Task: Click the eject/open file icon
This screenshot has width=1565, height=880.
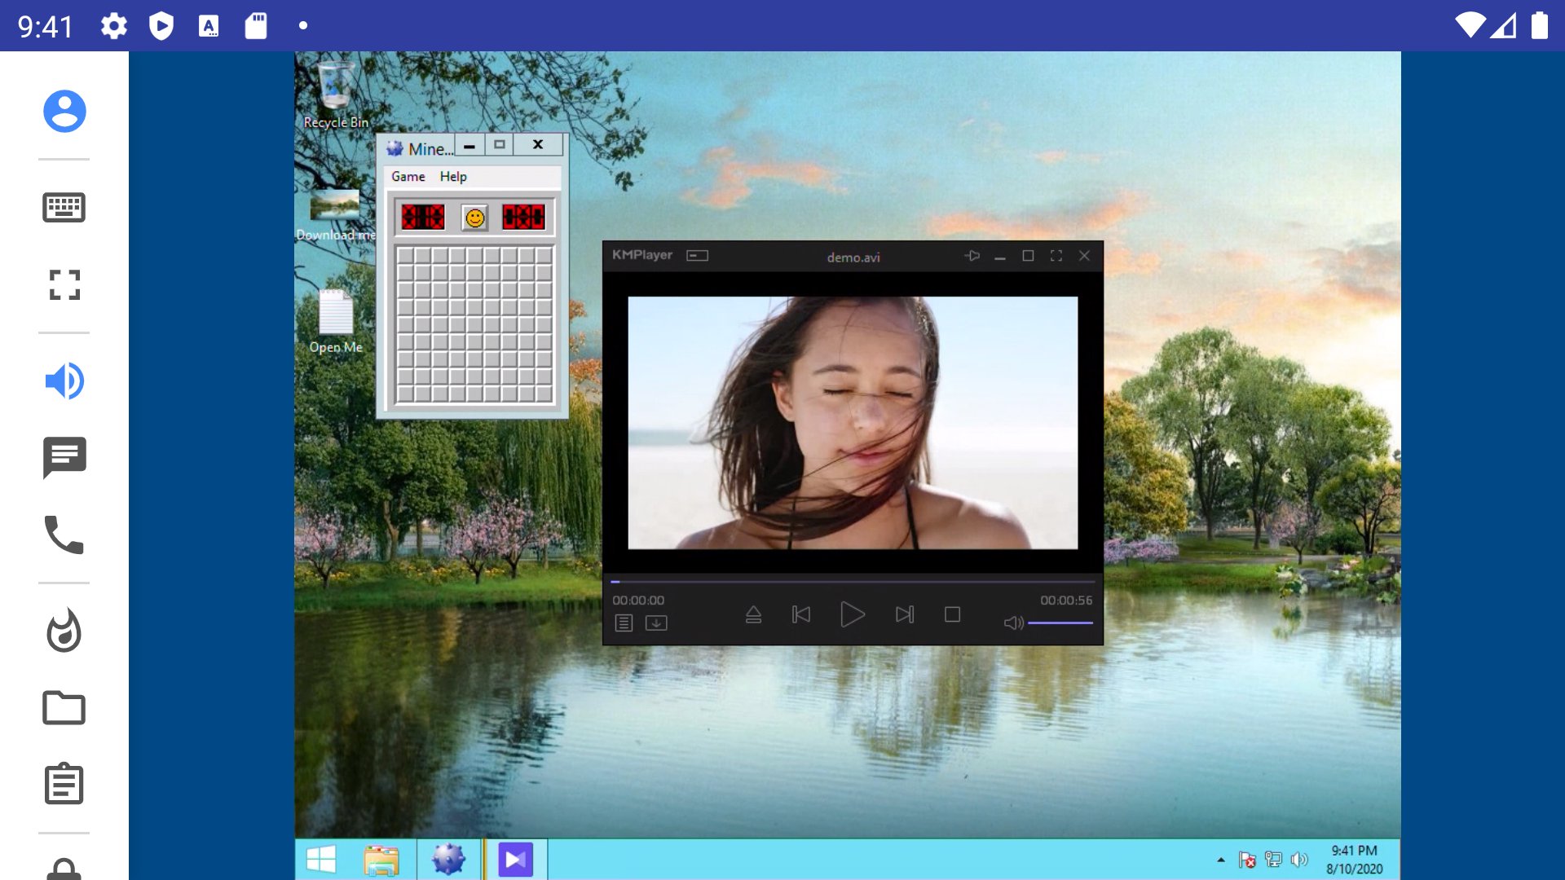Action: [753, 614]
